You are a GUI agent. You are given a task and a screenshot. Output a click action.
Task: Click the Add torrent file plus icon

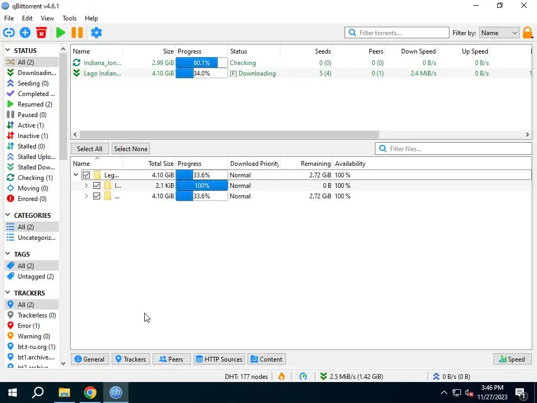coord(25,33)
